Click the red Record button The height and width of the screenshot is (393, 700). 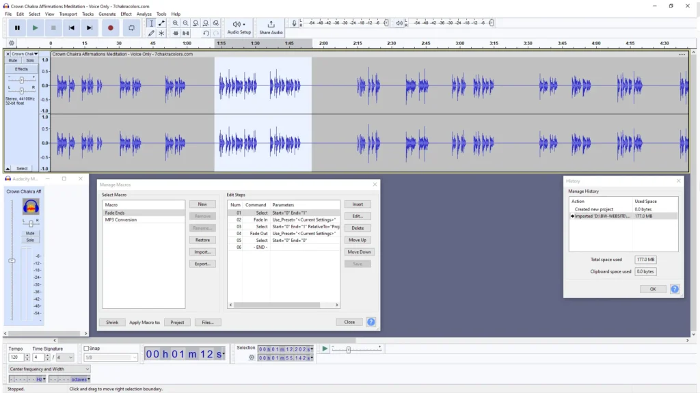(110, 28)
